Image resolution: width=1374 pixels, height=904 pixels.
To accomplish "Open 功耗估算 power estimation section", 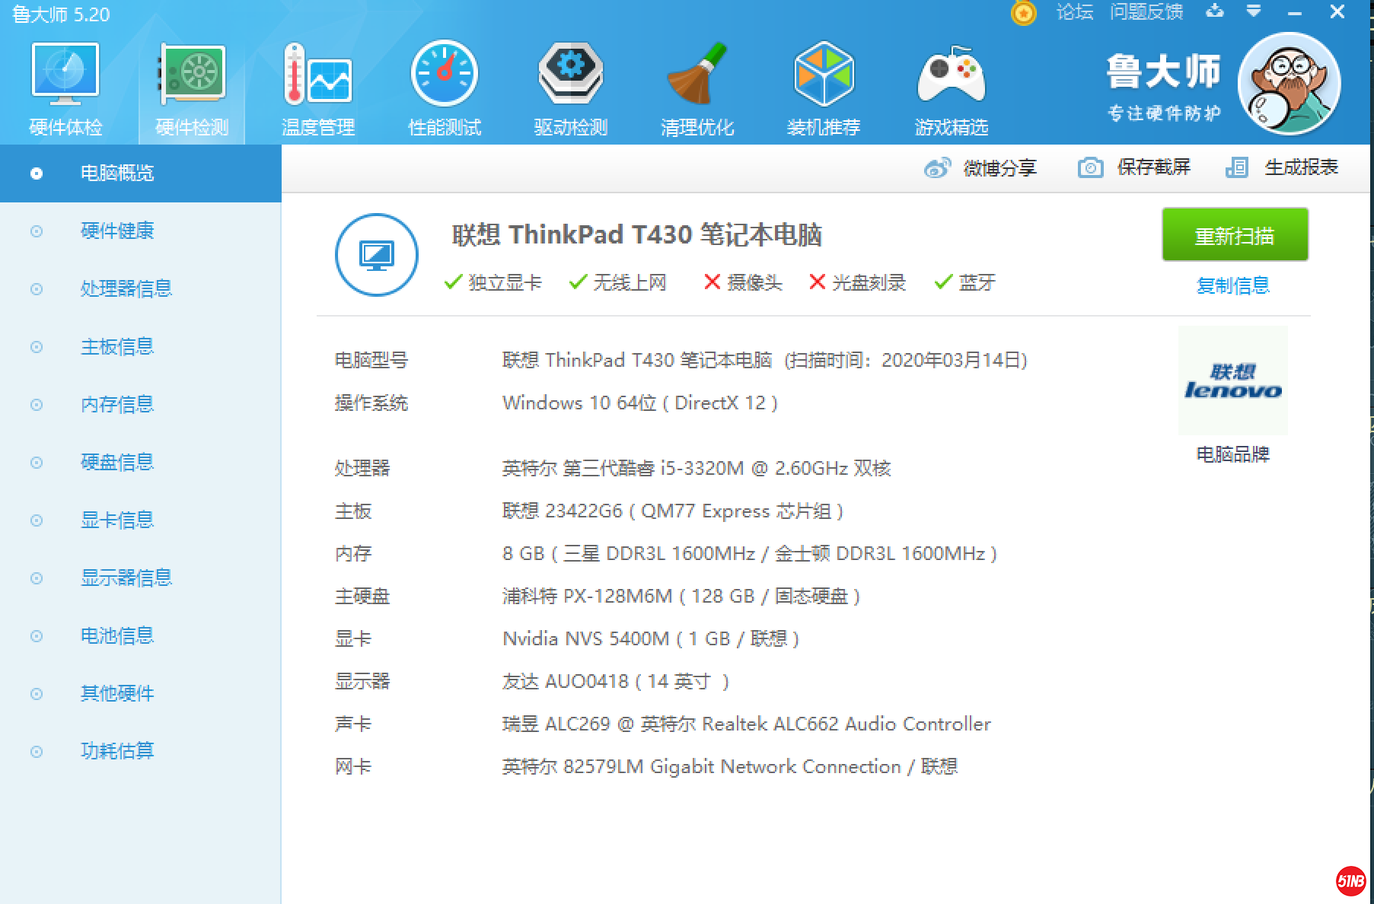I will coord(117,751).
